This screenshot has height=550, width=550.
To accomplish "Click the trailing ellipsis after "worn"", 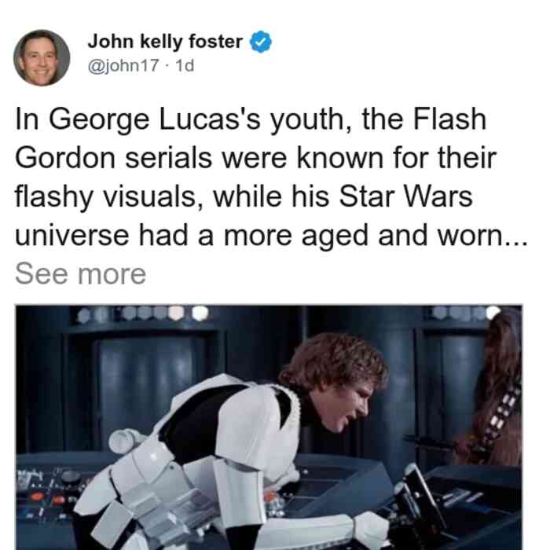I will (516, 242).
